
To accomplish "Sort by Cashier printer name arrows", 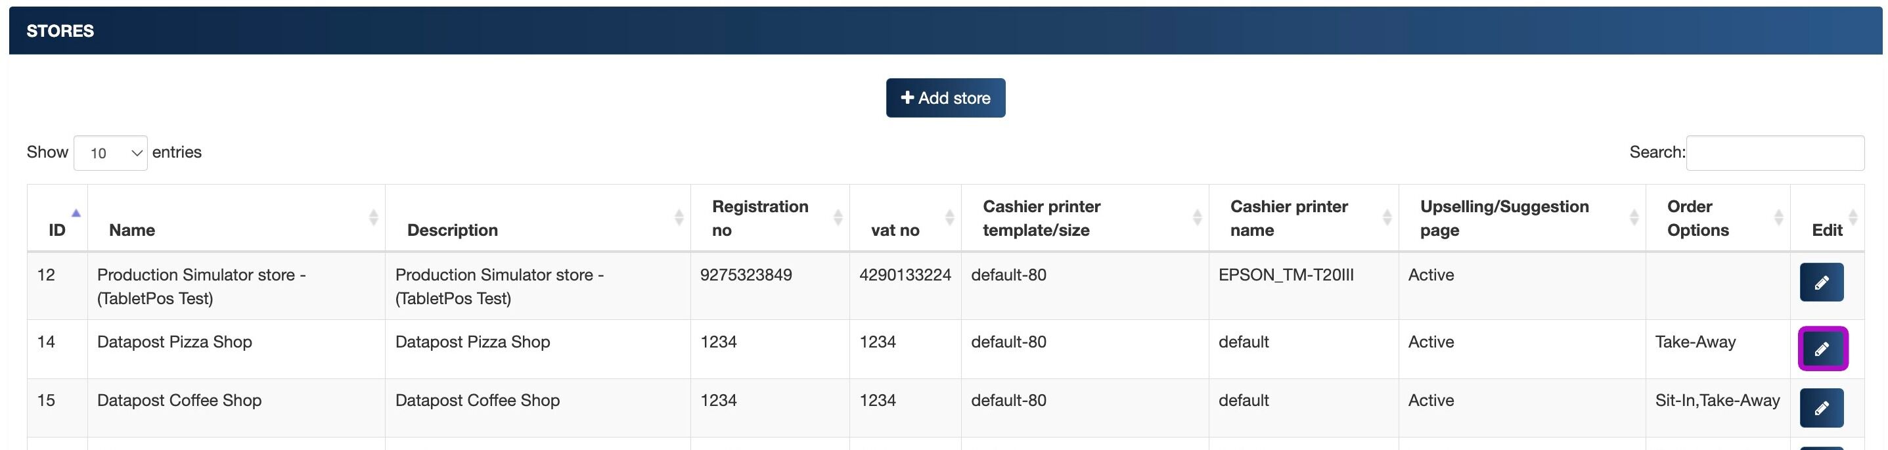I will point(1387,217).
